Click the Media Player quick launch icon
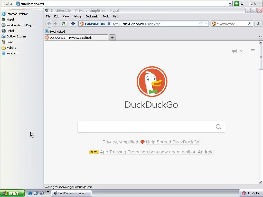263x197 pixels. coord(42,193)
